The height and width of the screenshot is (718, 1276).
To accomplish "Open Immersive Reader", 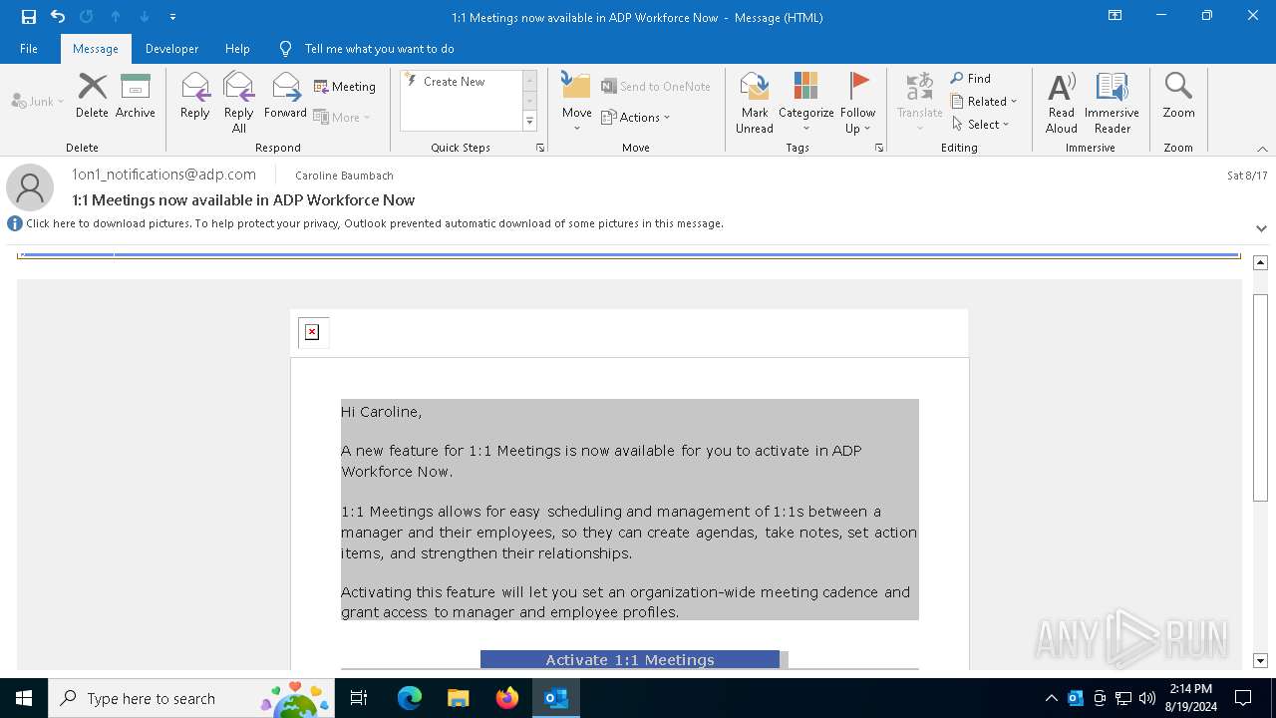I will [x=1113, y=102].
